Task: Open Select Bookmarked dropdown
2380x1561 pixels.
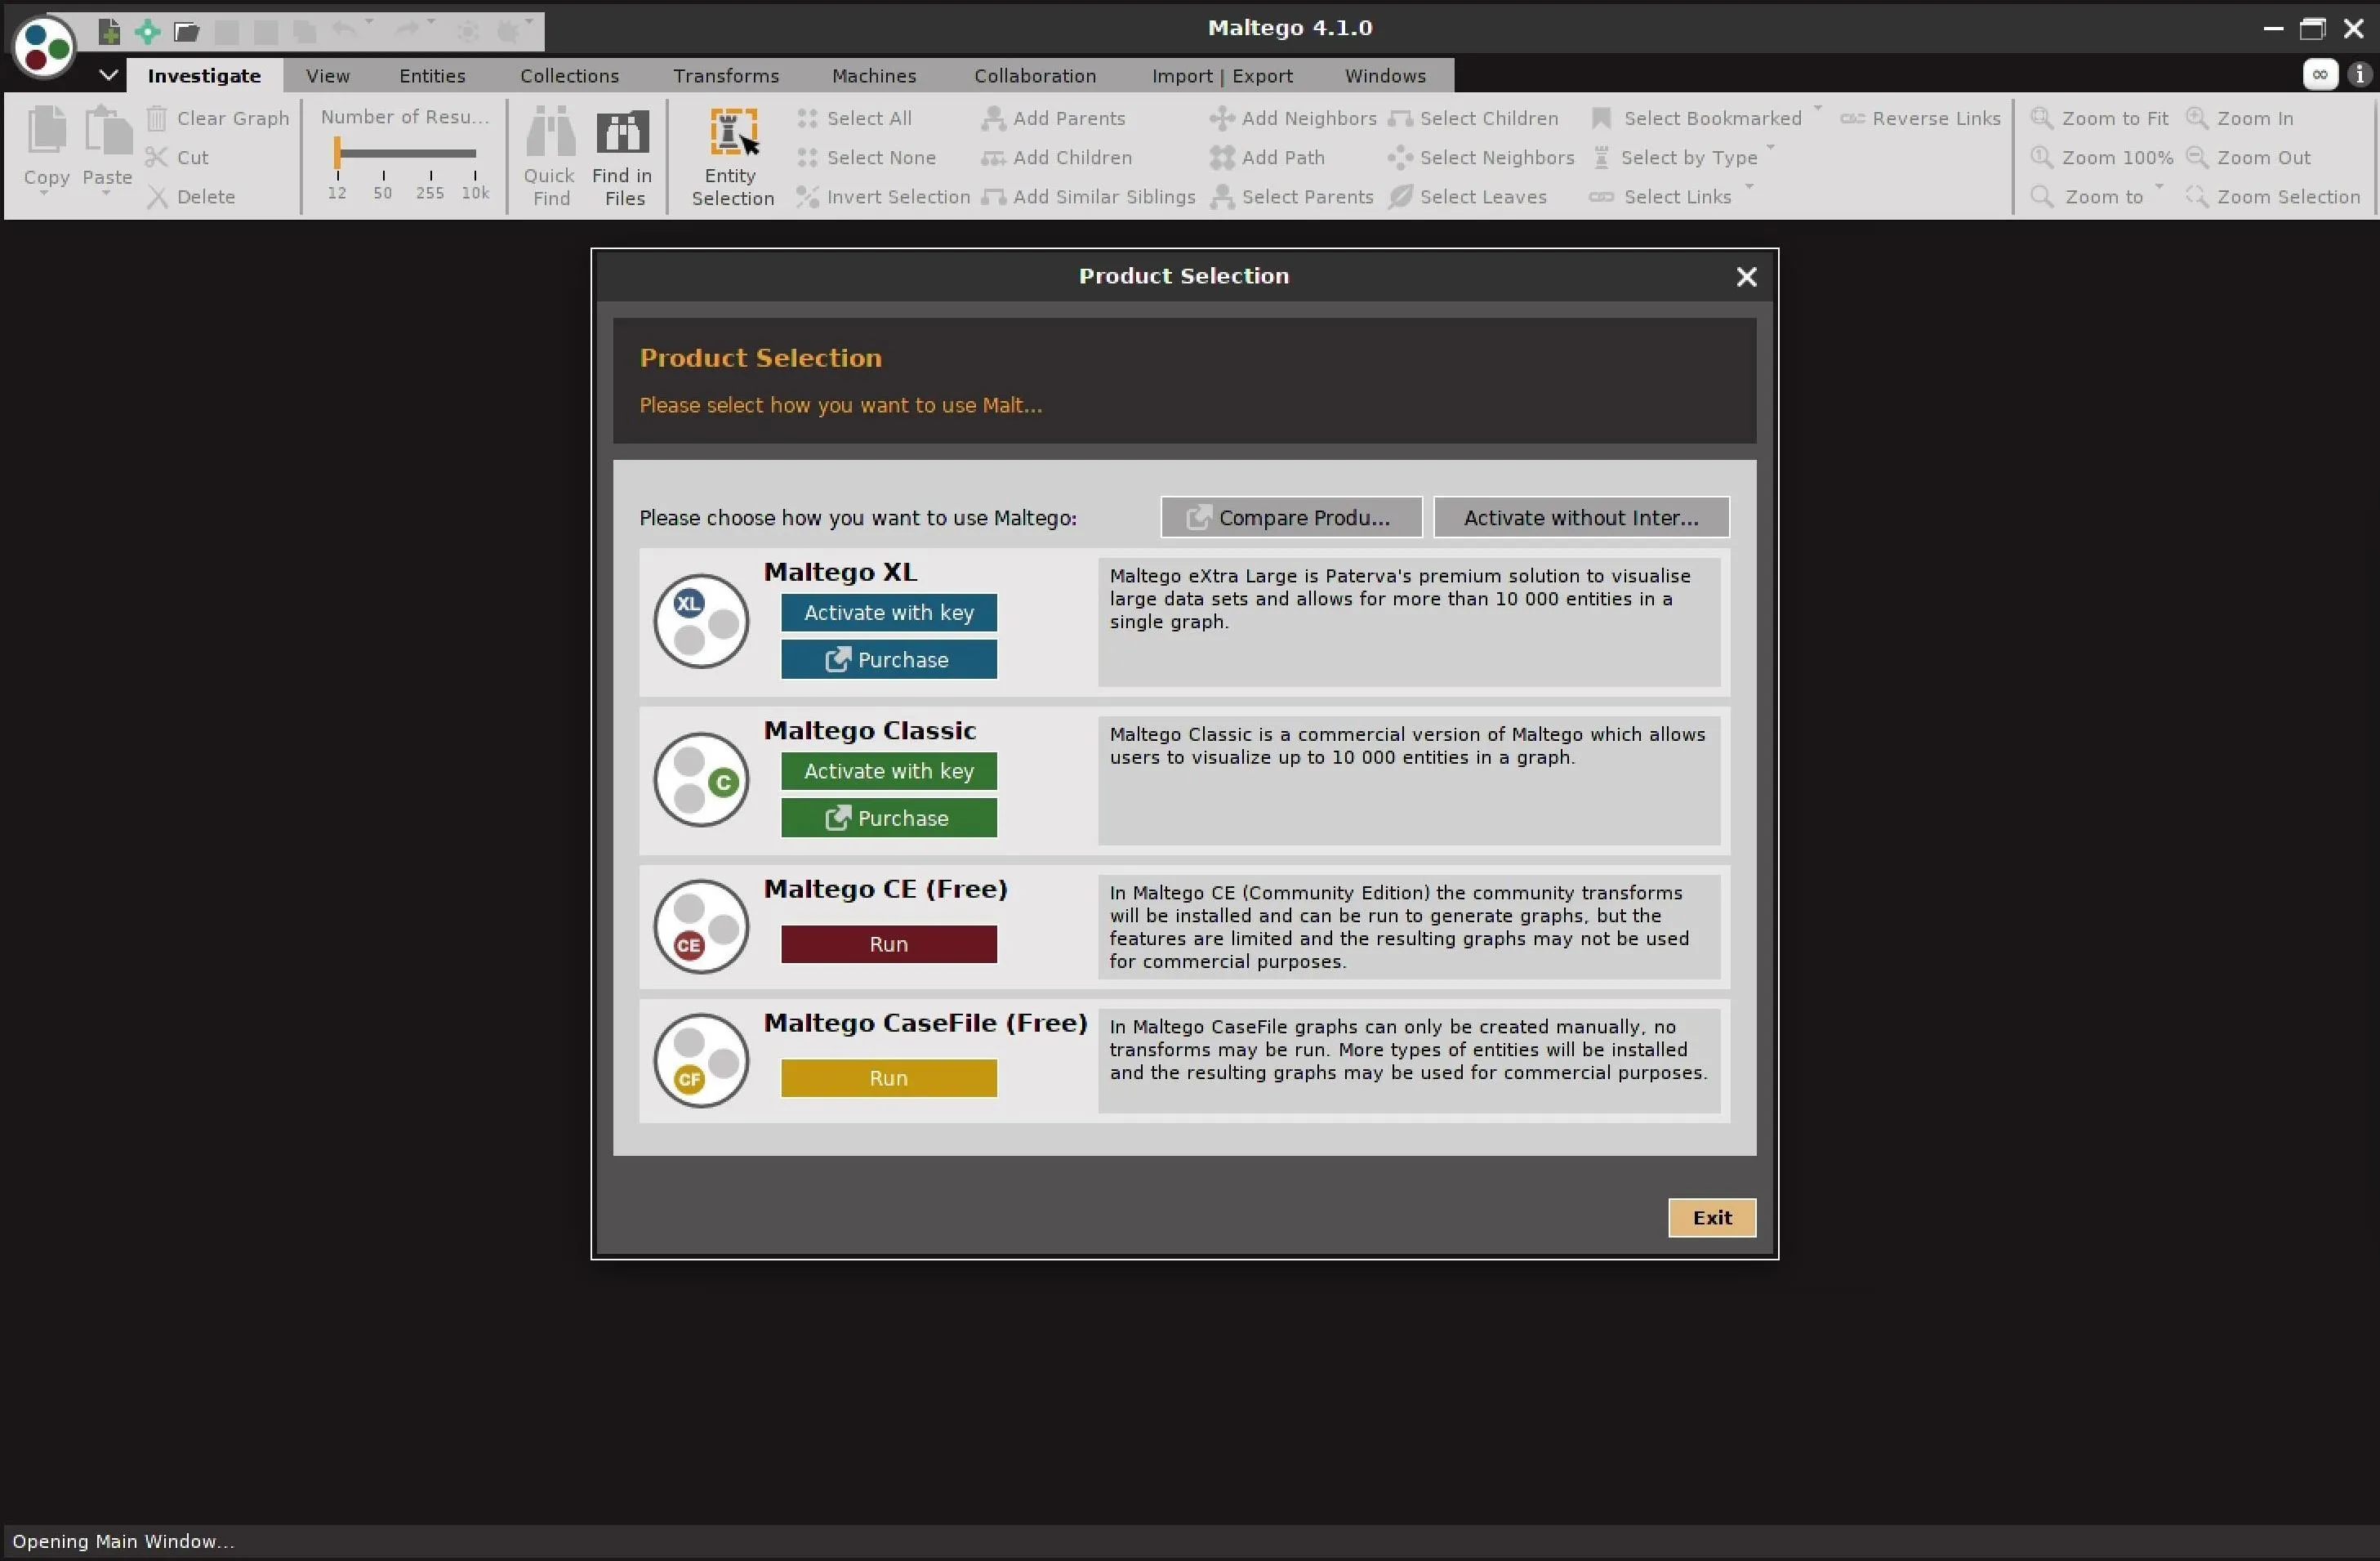Action: click(x=1818, y=108)
